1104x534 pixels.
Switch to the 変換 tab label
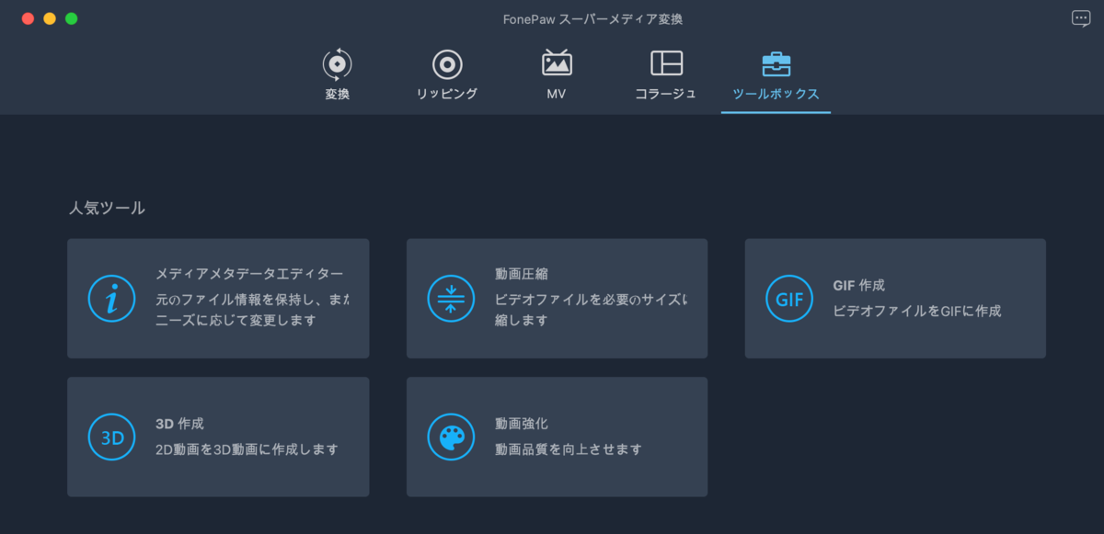tap(338, 94)
